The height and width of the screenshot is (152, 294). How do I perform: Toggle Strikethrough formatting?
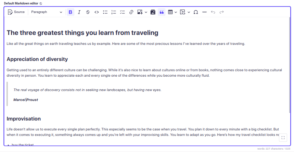pos(88,12)
